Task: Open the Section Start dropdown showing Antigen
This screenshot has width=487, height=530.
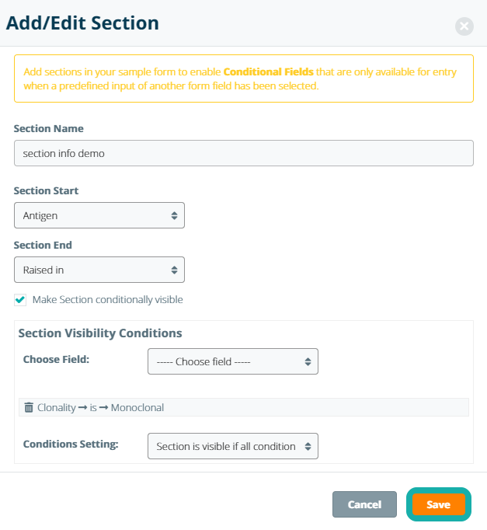Action: 99,215
